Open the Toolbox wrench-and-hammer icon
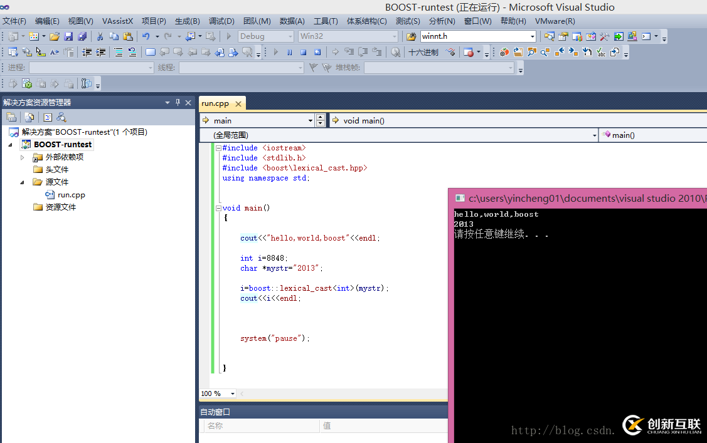 pos(605,36)
